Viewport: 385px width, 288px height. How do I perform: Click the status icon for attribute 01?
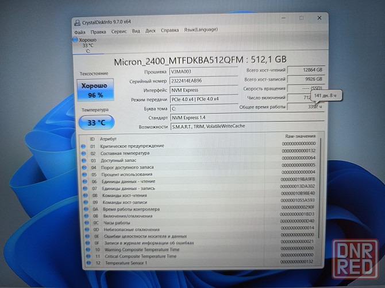(x=83, y=146)
